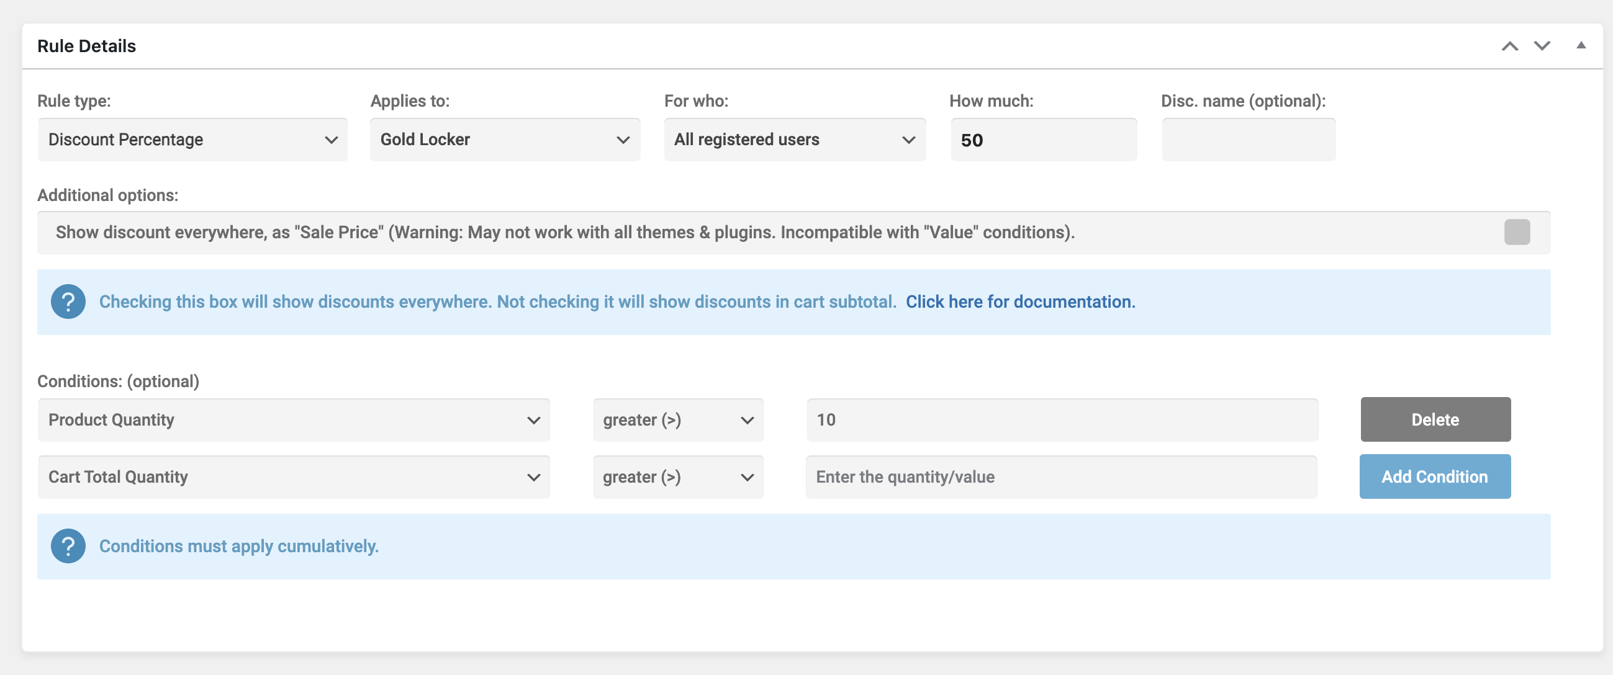Open the Rule type dropdown
Viewport: 1613px width, 675px height.
point(193,140)
